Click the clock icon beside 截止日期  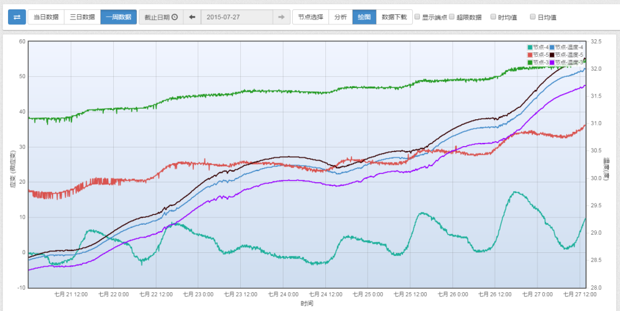(x=175, y=17)
